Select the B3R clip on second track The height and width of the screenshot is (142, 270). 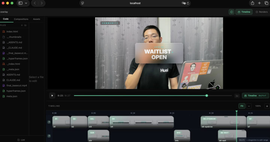pos(98,136)
